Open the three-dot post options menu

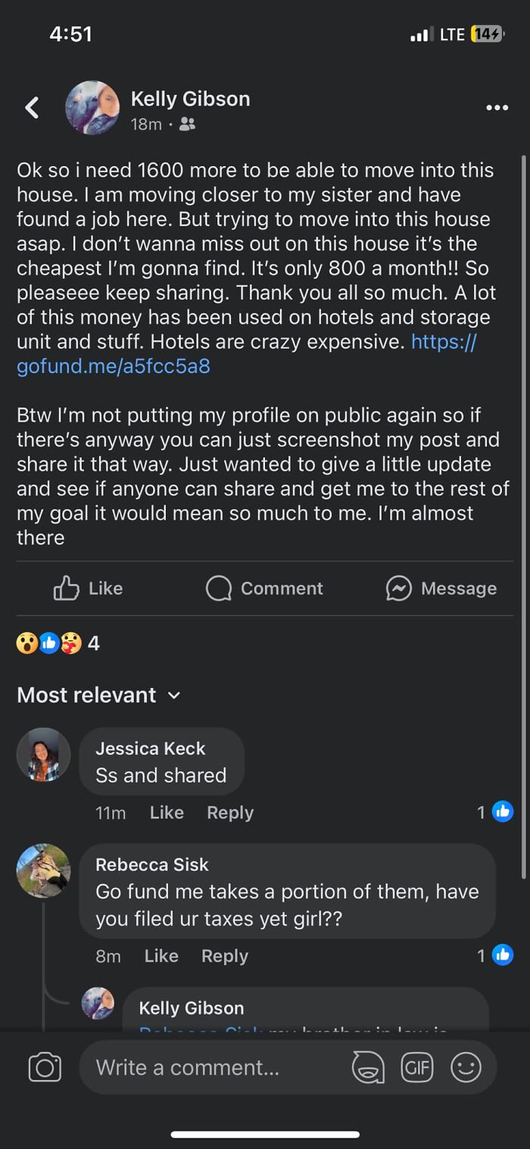[x=497, y=108]
